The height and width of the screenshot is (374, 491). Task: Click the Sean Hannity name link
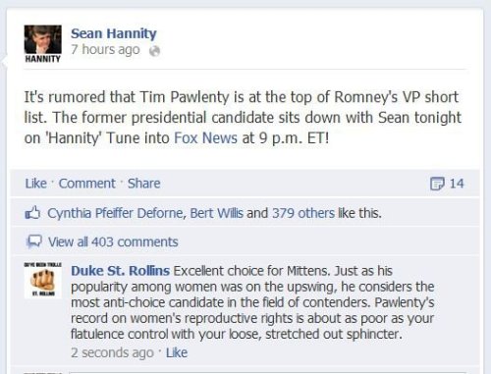[x=114, y=33]
